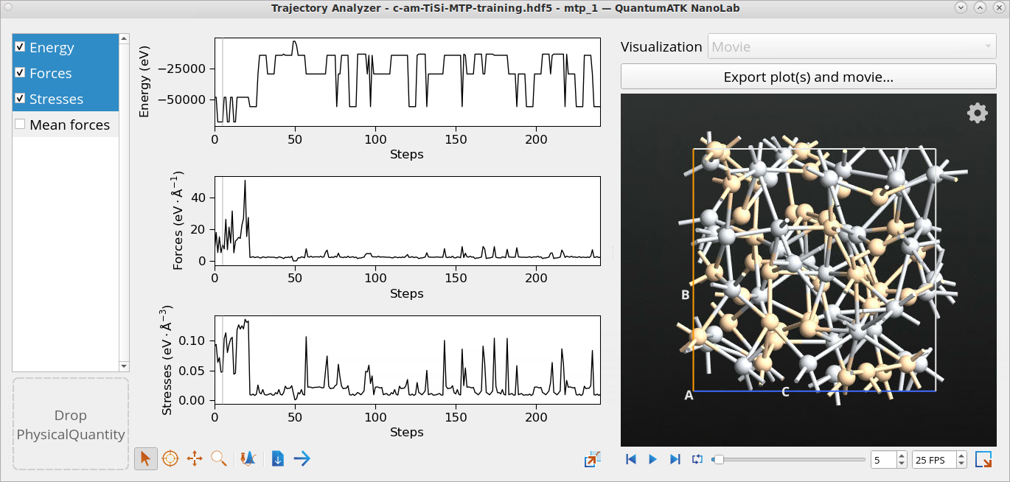Open the curve fitting distribution tool
Image resolution: width=1010 pixels, height=482 pixels.
(248, 458)
